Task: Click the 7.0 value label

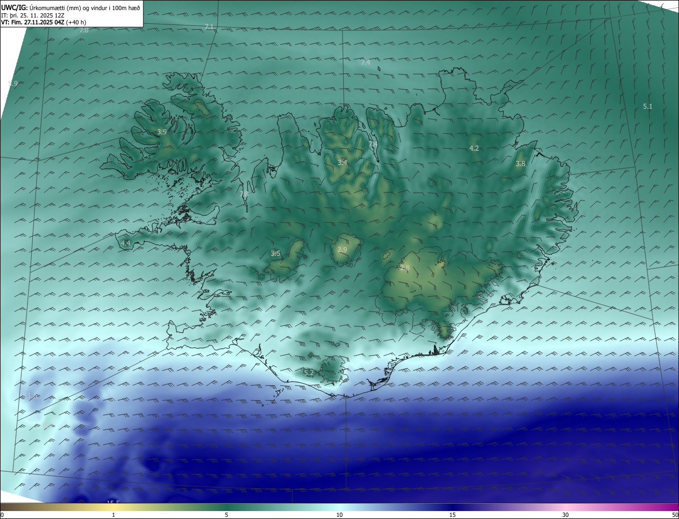Action: point(84,30)
